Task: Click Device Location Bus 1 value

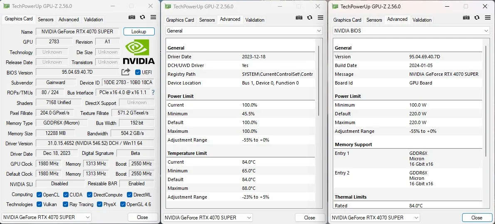Action: [270, 83]
